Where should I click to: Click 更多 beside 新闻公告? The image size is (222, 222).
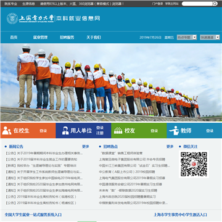click(x=86, y=147)
